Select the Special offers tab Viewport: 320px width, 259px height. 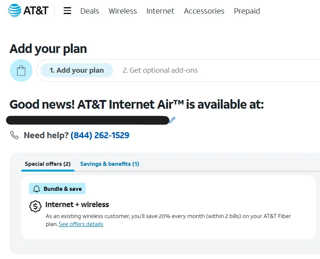[x=47, y=164]
